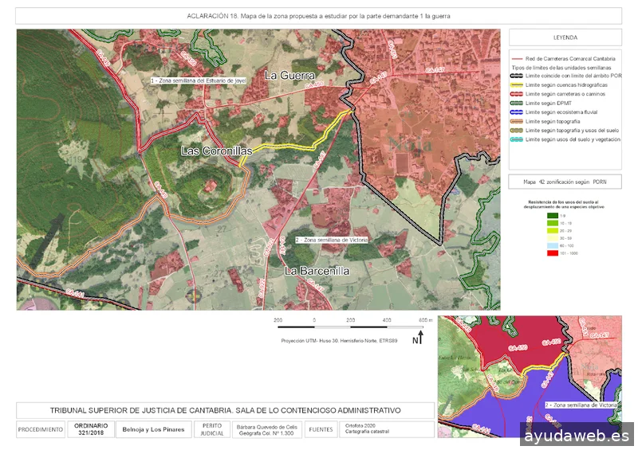638x450 pixels.
Task: Click the black POR boundary legend symbol
Action: pyautogui.click(x=517, y=75)
